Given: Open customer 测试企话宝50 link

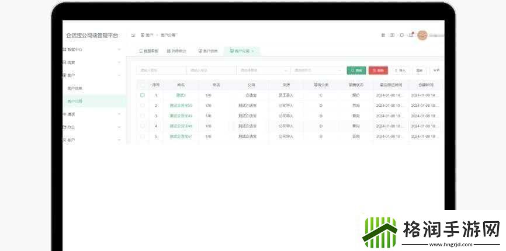Looking at the screenshot, I should [181, 106].
